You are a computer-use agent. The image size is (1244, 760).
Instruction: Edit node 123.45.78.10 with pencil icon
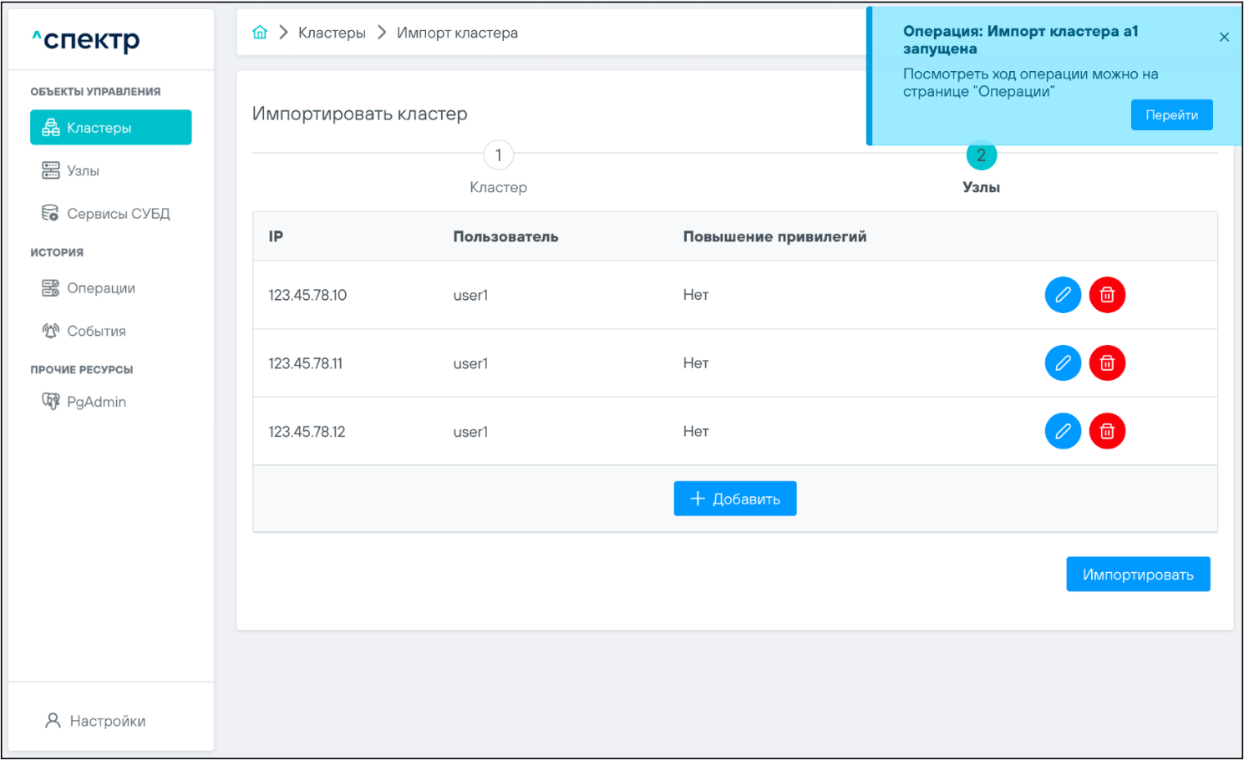1063,295
